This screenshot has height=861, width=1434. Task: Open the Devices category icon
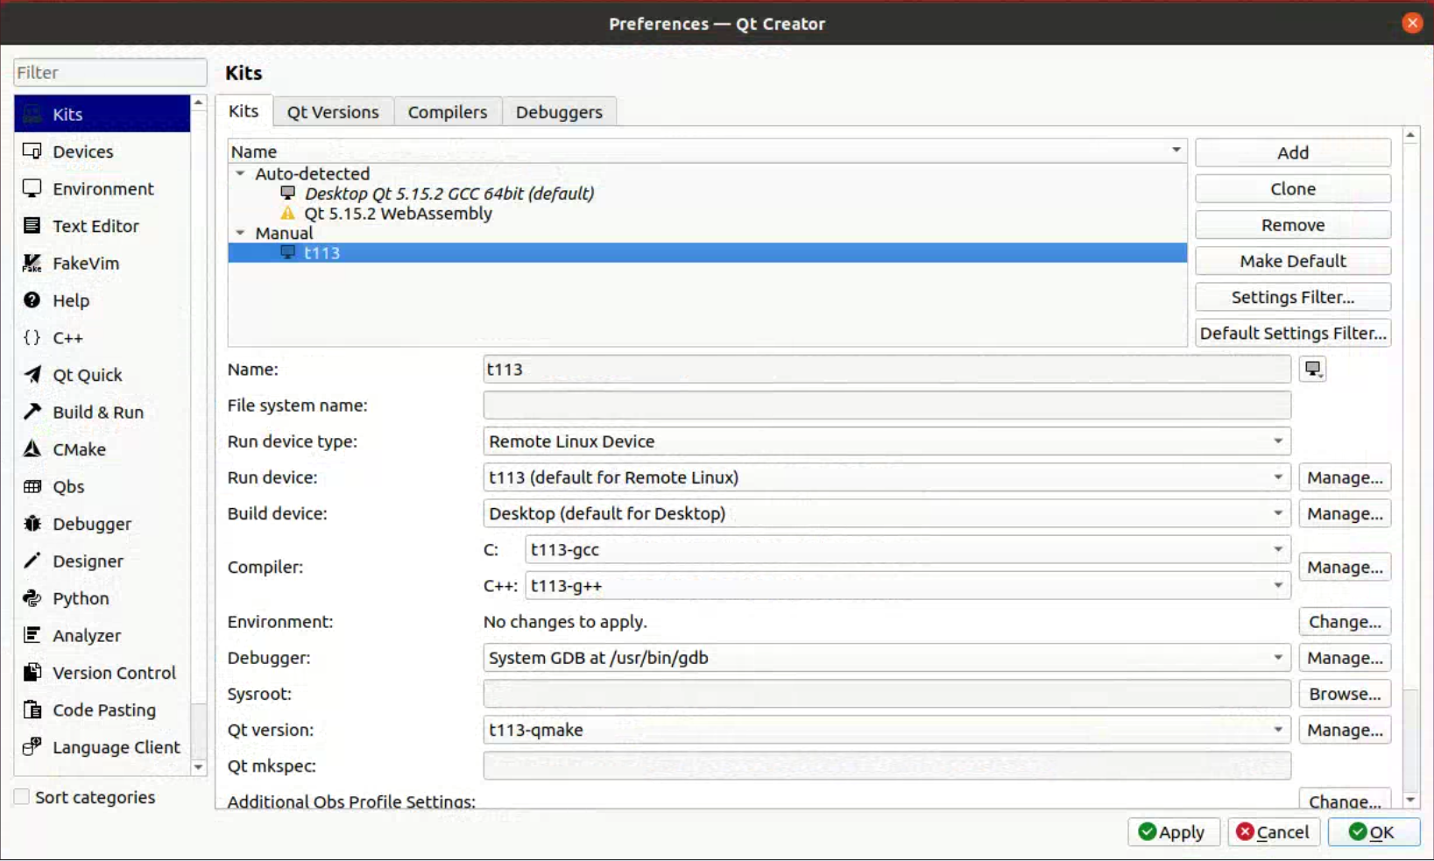click(32, 151)
